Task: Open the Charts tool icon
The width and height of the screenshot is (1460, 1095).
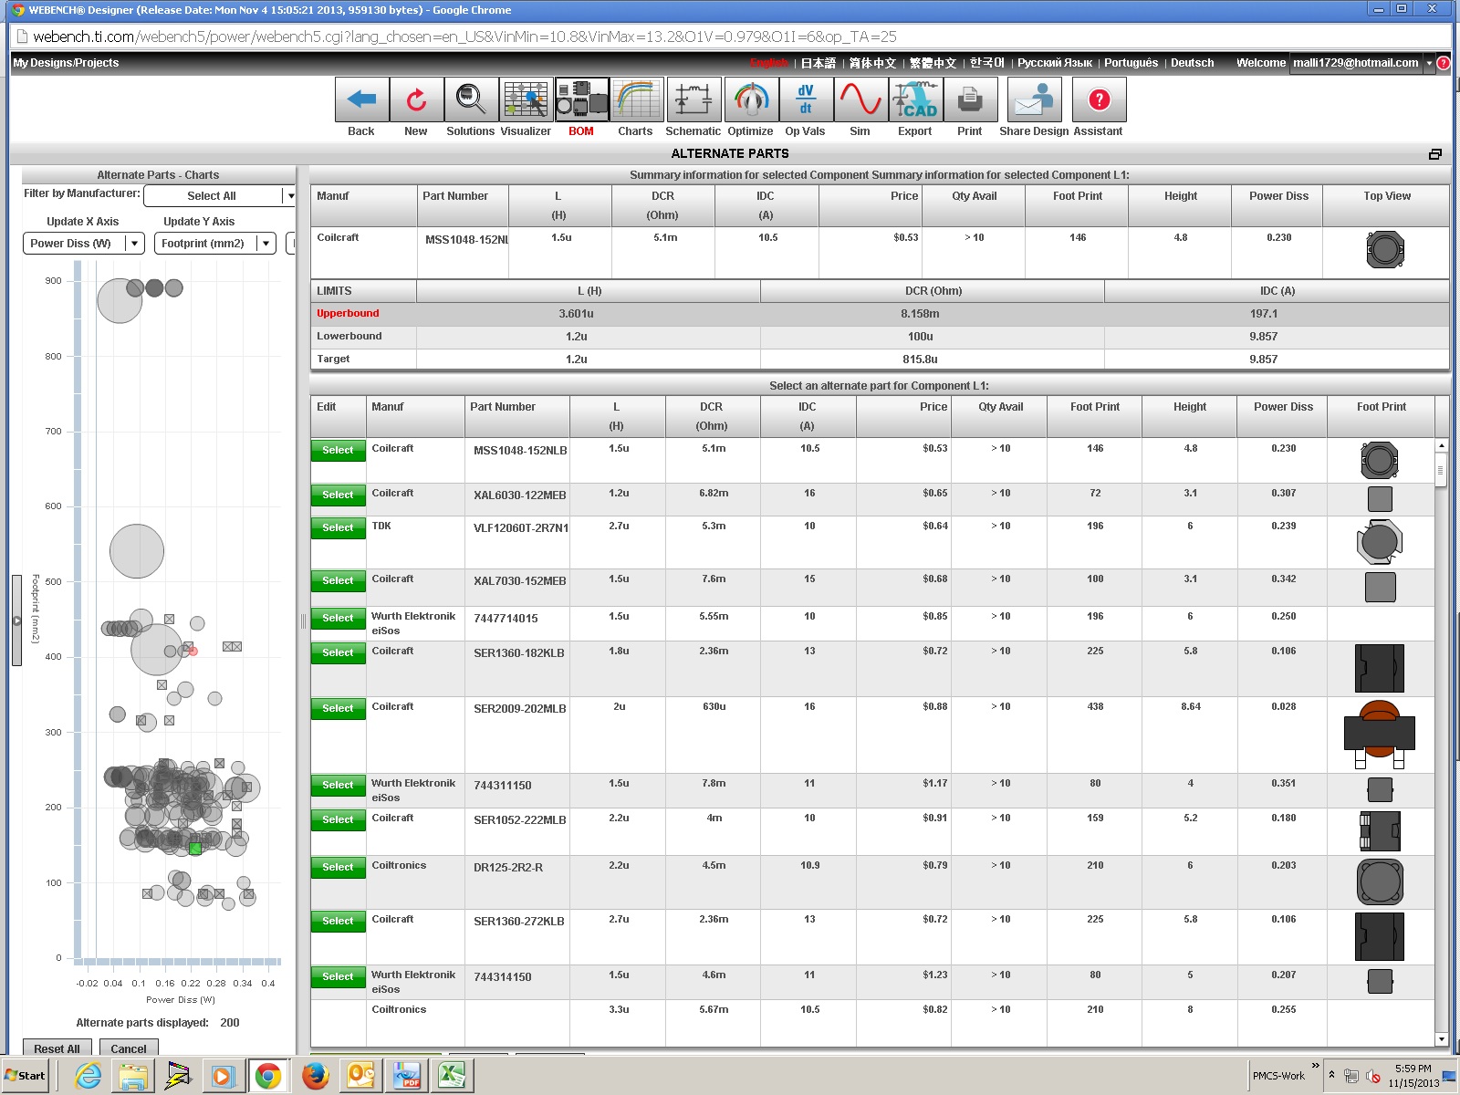Action: [x=636, y=99]
